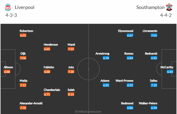177x114 pixels.
Task: Open Ward-Prowse player name
Action: pyautogui.click(x=124, y=81)
